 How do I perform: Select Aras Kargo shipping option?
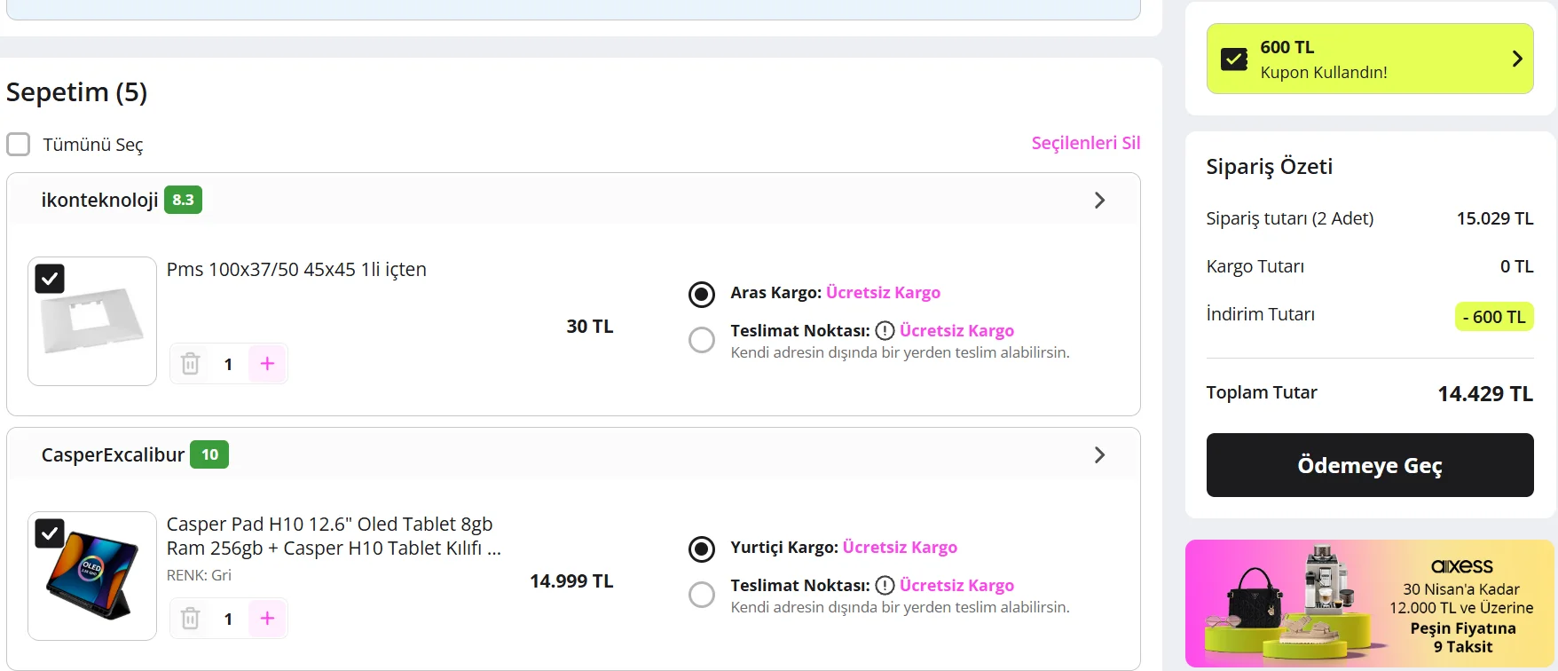tap(702, 294)
